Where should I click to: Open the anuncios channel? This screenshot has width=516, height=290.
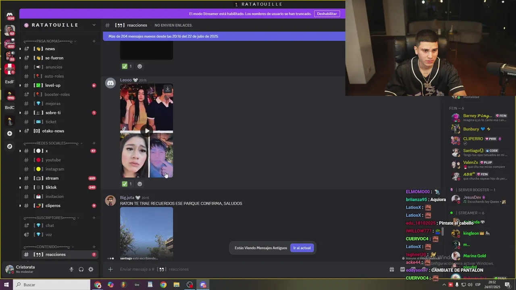coord(60,67)
